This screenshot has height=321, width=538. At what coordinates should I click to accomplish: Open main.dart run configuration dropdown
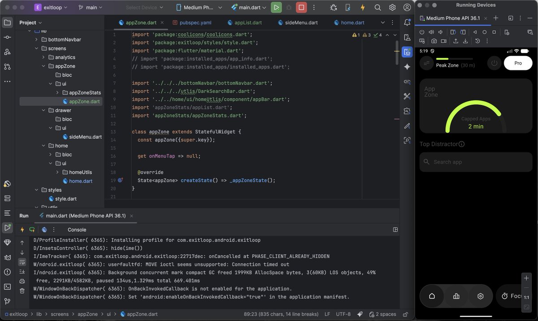(249, 8)
